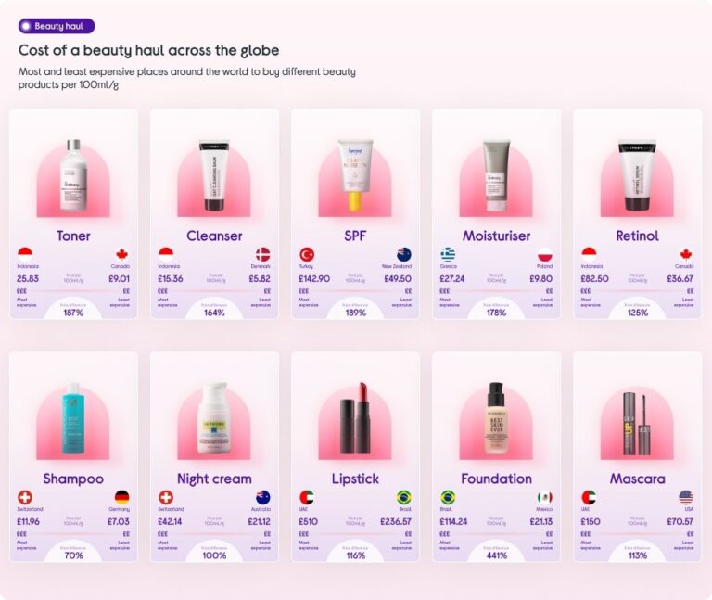Click the Australia flag on the Night cream card
The image size is (712, 600).
(263, 497)
